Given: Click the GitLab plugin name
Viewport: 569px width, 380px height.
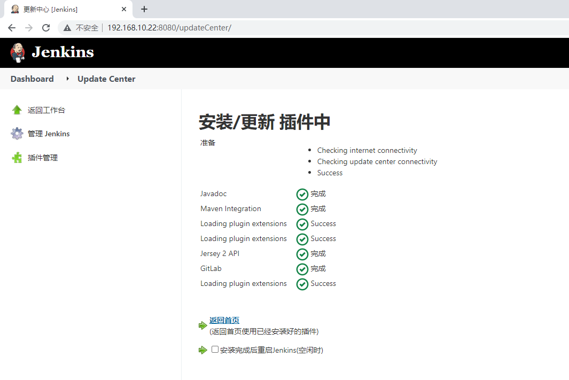Looking at the screenshot, I should click(211, 269).
